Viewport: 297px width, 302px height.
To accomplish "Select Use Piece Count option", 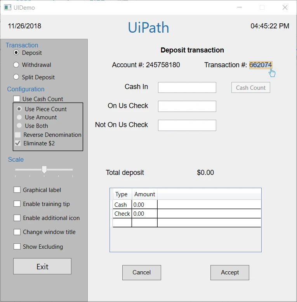I will pos(19,109).
